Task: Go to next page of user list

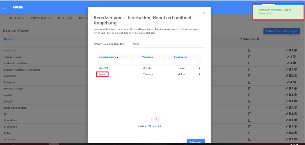Action: tap(162, 119)
